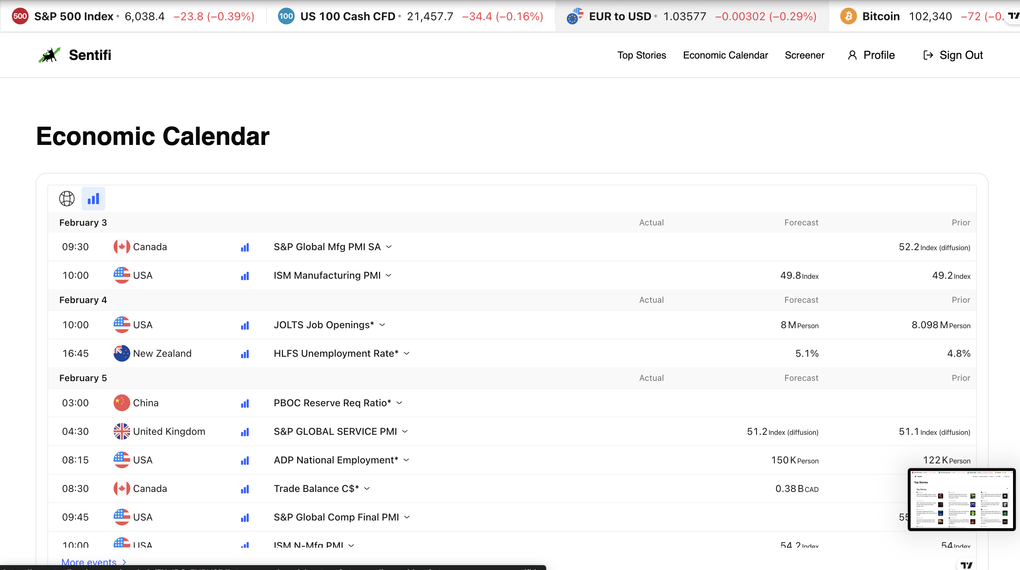1020x570 pixels.
Task: Expand the PBOC Reserve Req Ratio row
Action: pos(399,403)
